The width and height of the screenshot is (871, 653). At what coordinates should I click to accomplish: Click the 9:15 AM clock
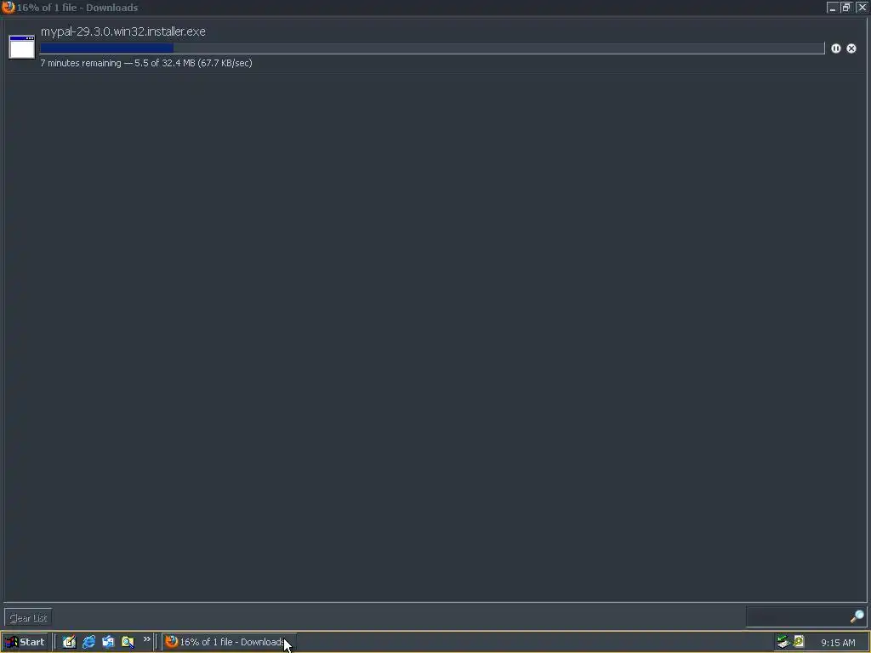838,643
